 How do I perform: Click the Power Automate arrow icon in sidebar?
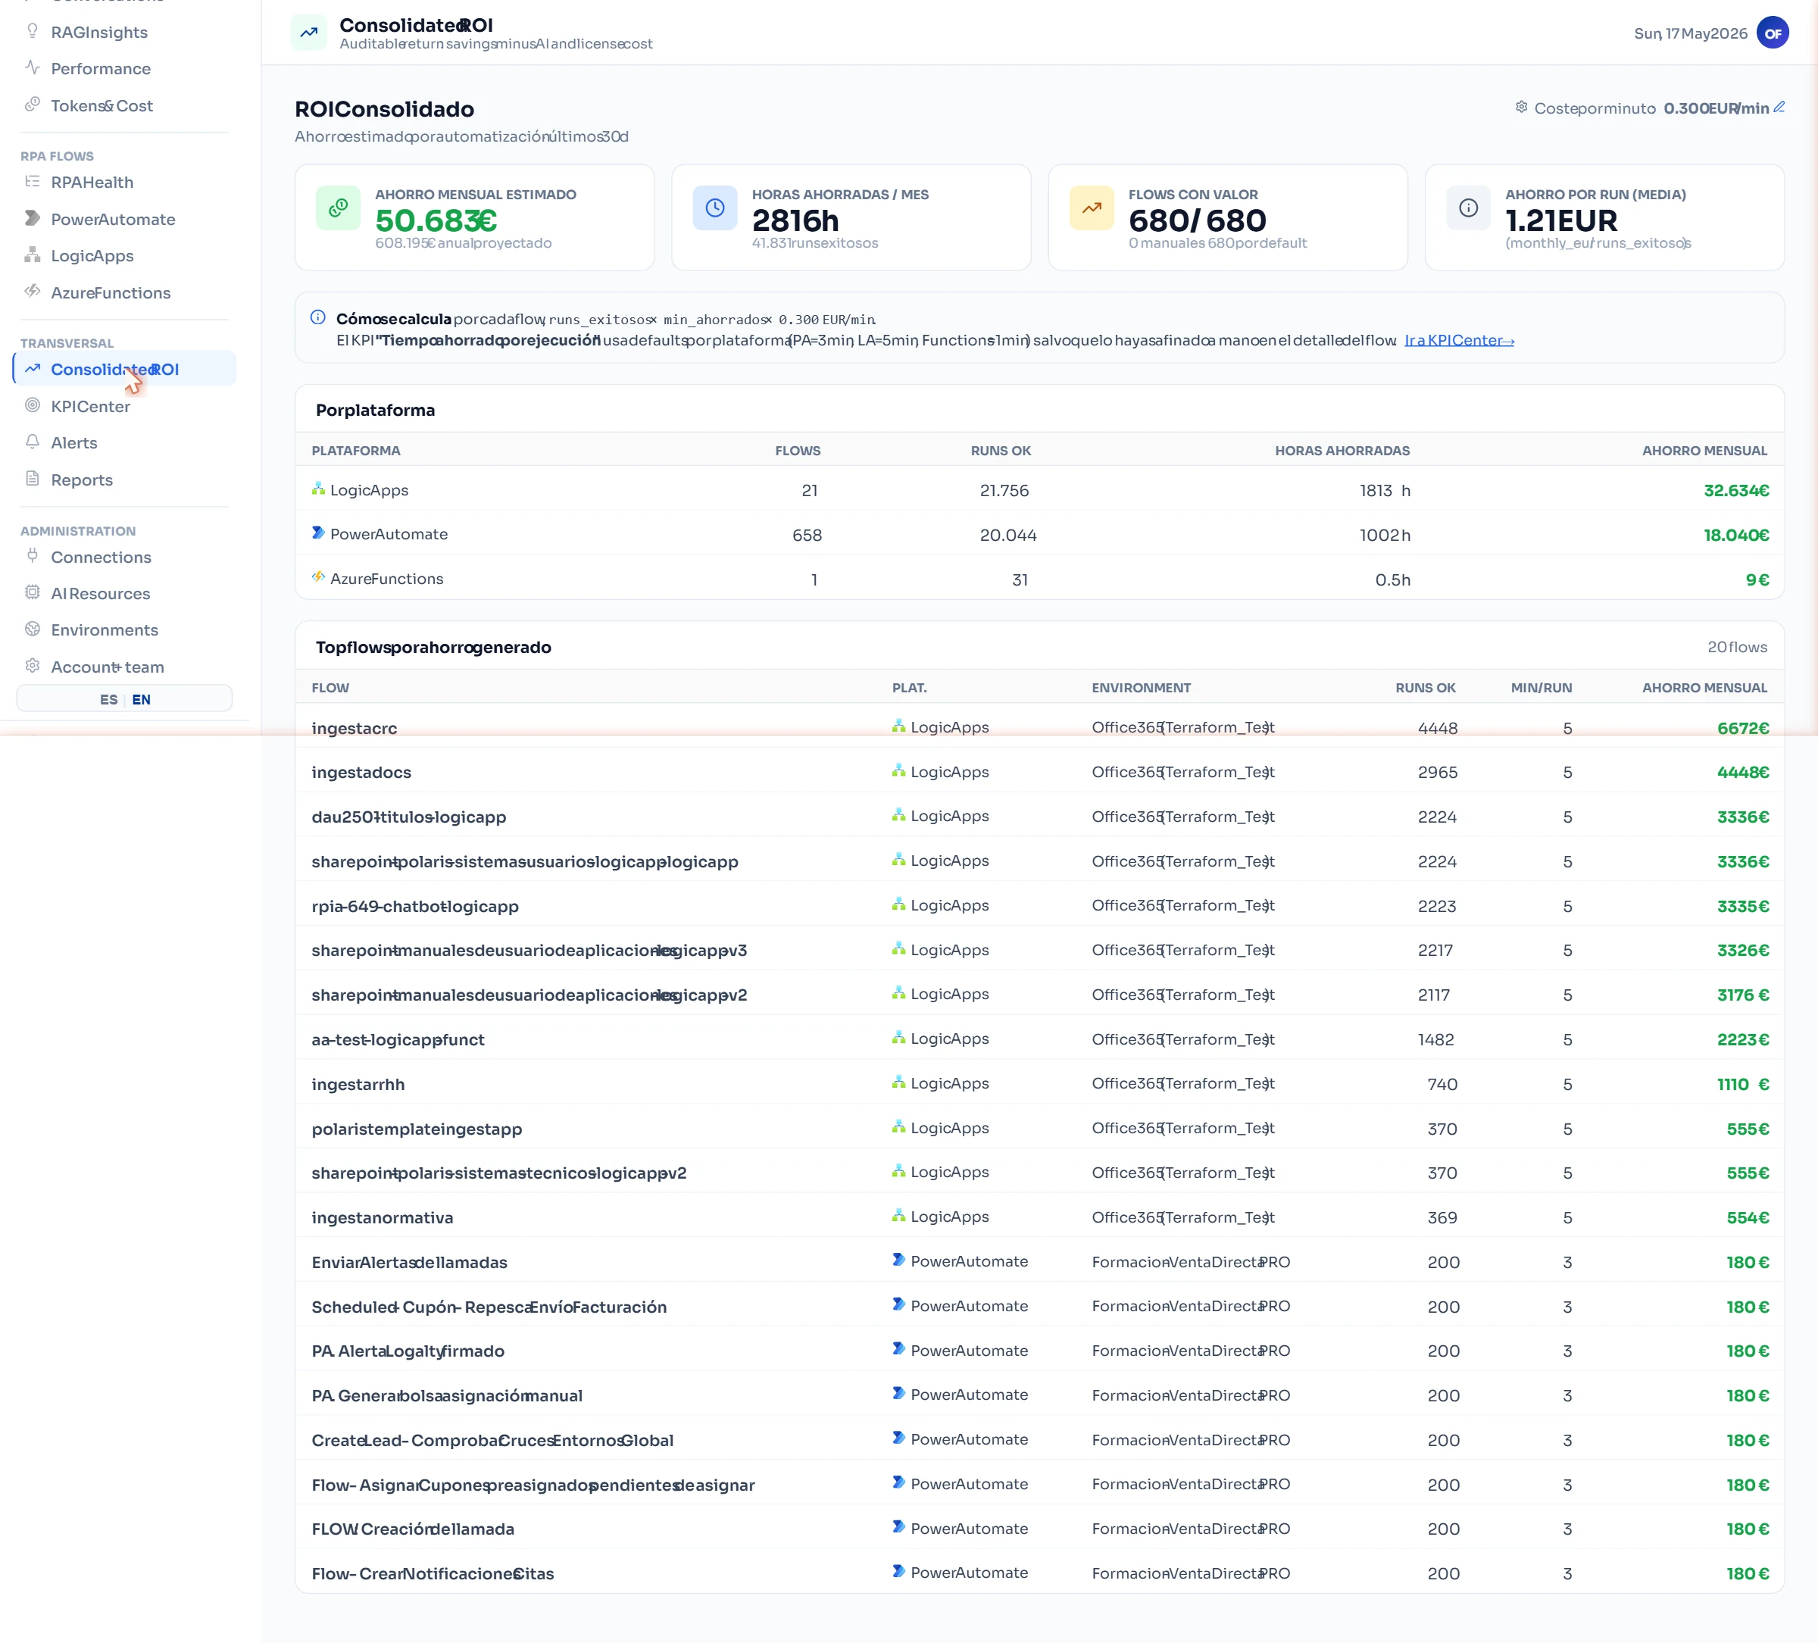click(33, 218)
